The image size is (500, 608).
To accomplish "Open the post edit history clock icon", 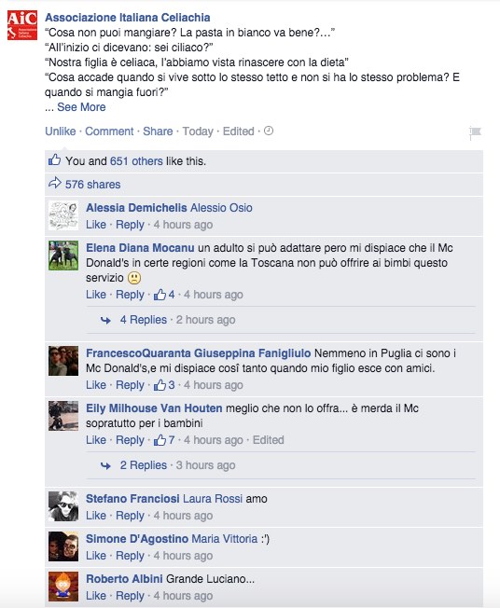I will pyautogui.click(x=269, y=131).
